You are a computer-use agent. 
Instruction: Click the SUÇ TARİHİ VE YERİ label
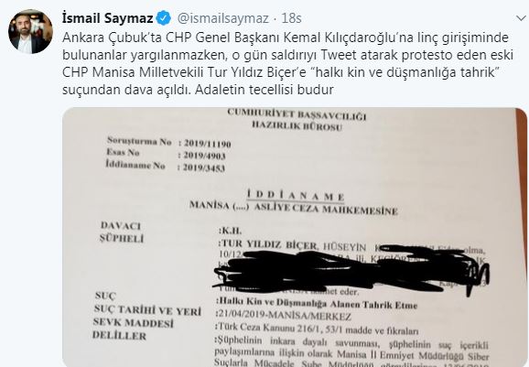[x=147, y=310]
